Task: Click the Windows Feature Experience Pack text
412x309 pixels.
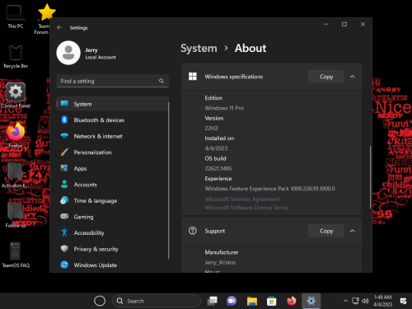Action: pyautogui.click(x=269, y=189)
